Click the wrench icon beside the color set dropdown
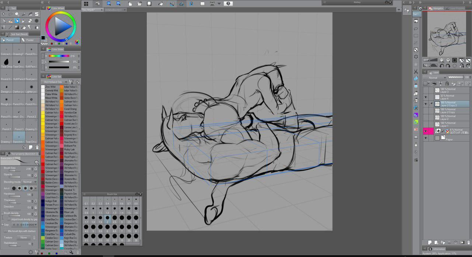Viewport: 472px width, 257px height. 71,82
